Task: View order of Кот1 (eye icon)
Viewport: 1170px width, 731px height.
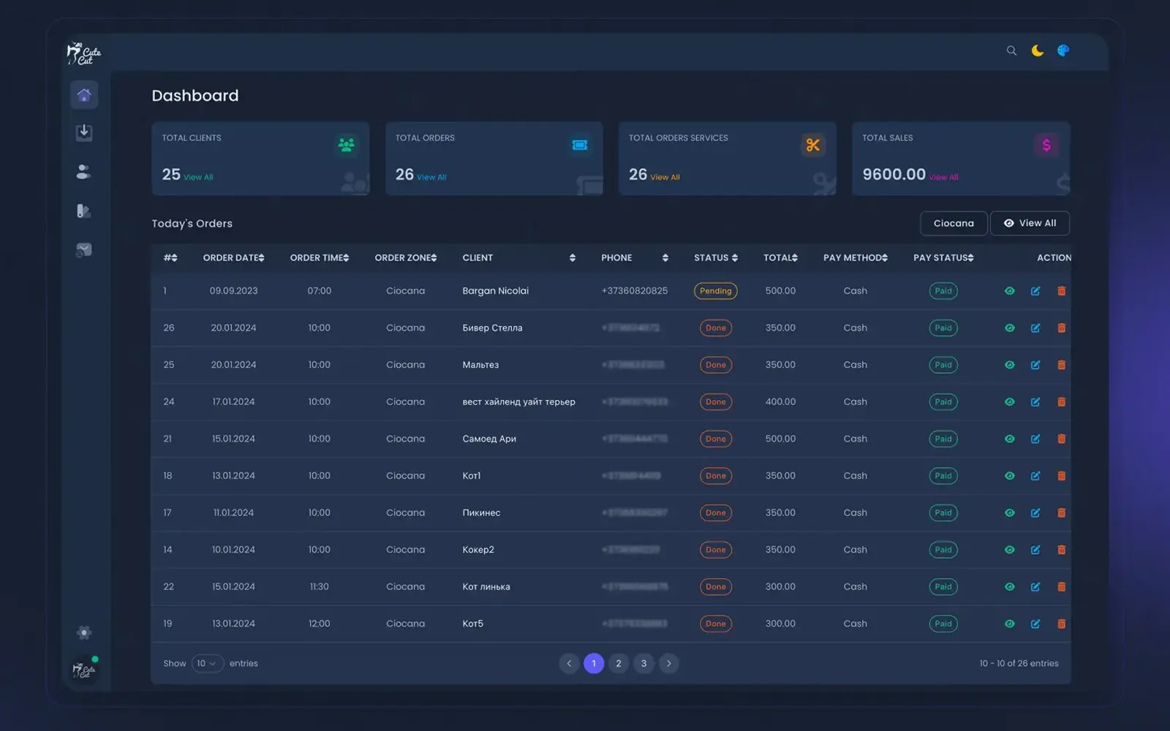Action: (x=1009, y=476)
